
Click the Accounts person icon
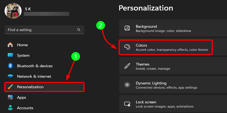pyautogui.click(x=10, y=108)
